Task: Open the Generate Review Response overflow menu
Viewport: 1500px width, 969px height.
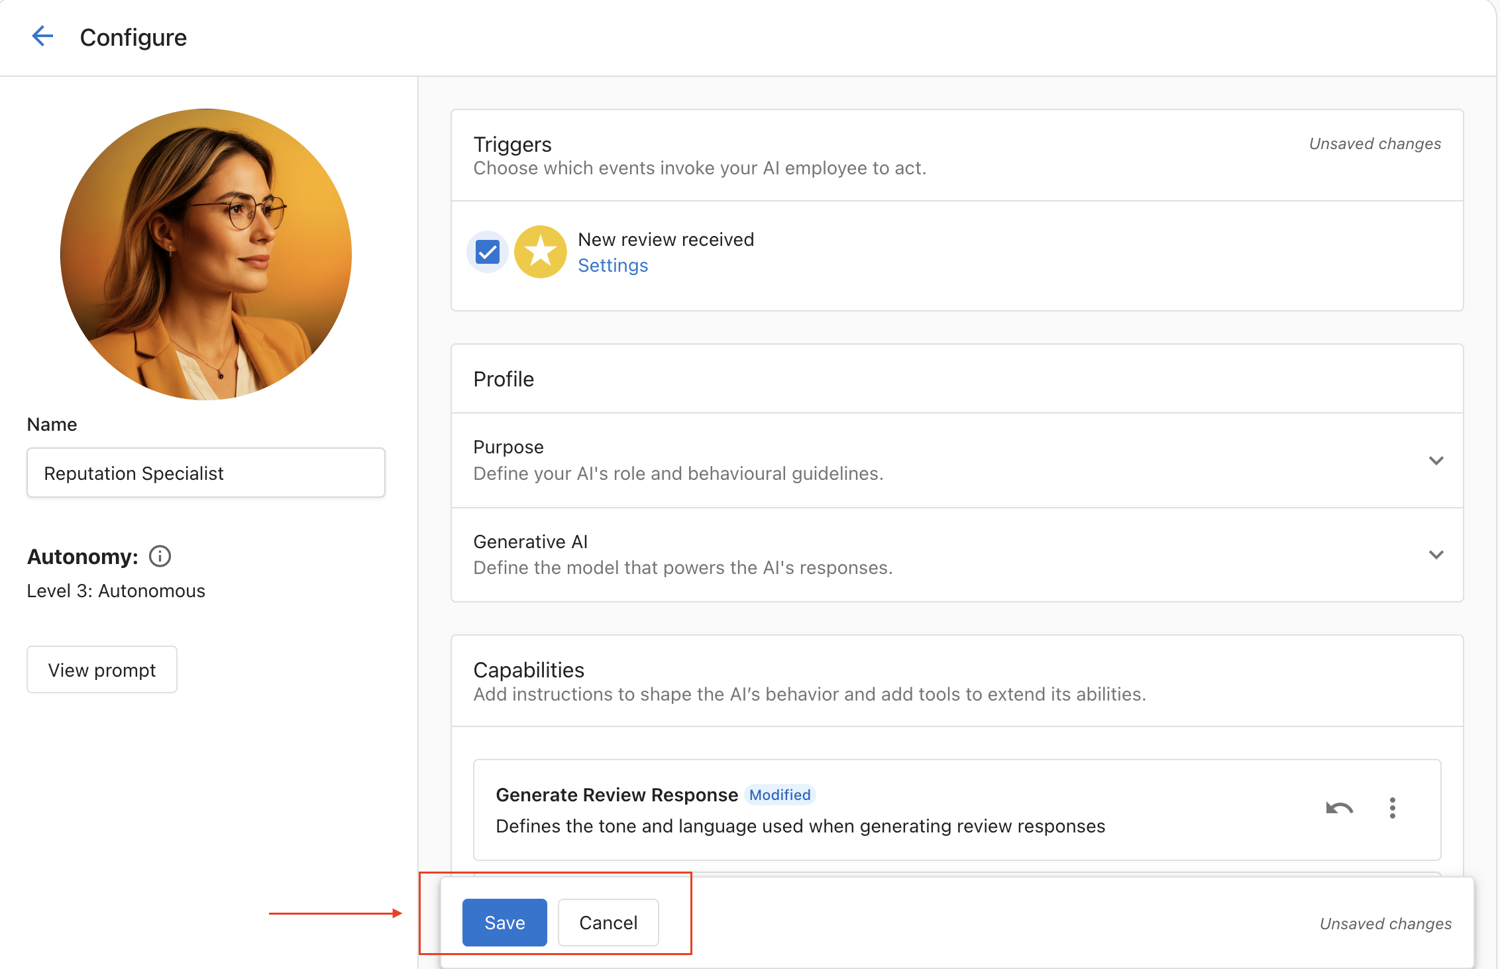Action: (1392, 808)
